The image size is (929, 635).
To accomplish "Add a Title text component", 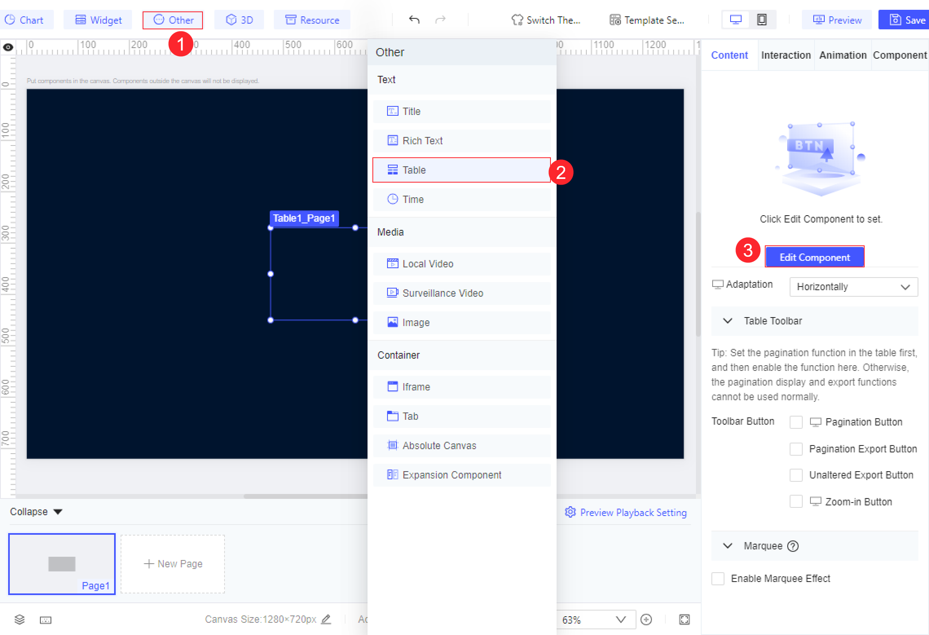I will tap(462, 111).
